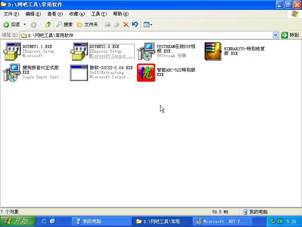Click the Back (后退) arrow icon
Screen dimensions: 302x227
6,25
